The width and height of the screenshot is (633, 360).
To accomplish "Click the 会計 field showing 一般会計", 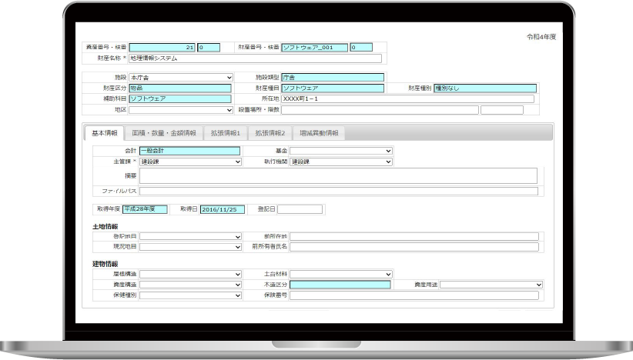I will click(189, 151).
